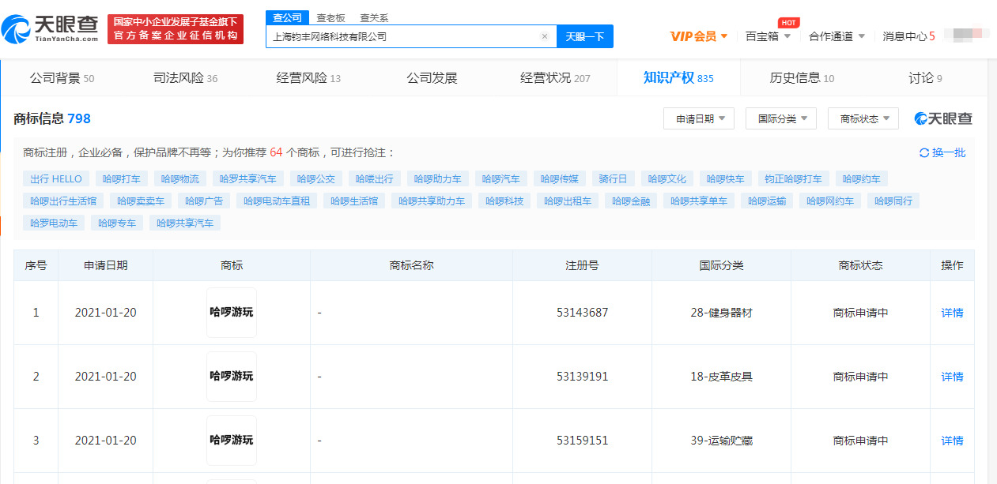
Task: Select the 哈喽出行 trademark tag
Action: tap(375, 178)
